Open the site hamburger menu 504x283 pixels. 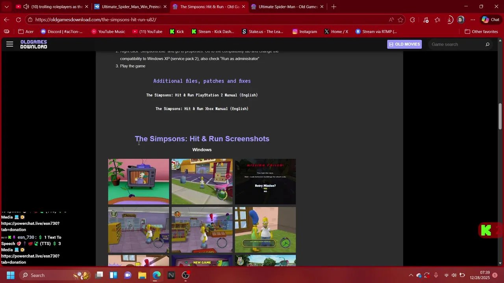[x=10, y=44]
